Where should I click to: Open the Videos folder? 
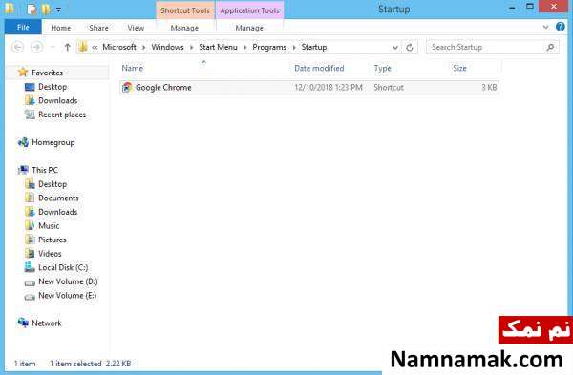(50, 254)
